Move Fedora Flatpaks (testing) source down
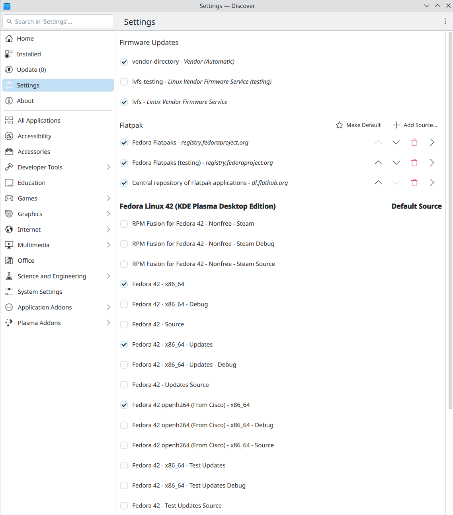This screenshot has width=453, height=515. click(396, 162)
